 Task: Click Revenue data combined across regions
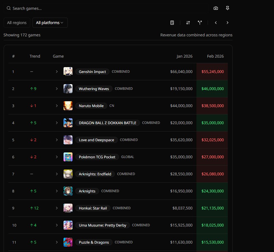[196, 35]
